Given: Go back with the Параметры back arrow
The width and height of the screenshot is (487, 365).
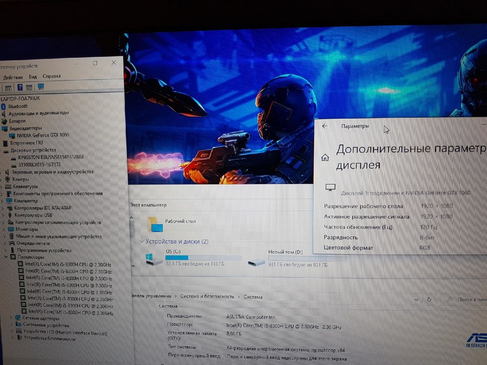Looking at the screenshot, I should click(325, 126).
